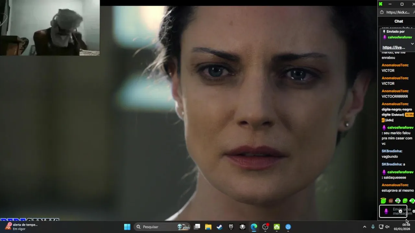415x233 pixels.
Task: Click the purple microphone badge in input
Action: [386, 211]
